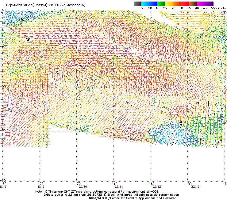This screenshot has width=227, height=200.
Task: Click the brown 35-40 knots color segment
Action: coord(193,4)
